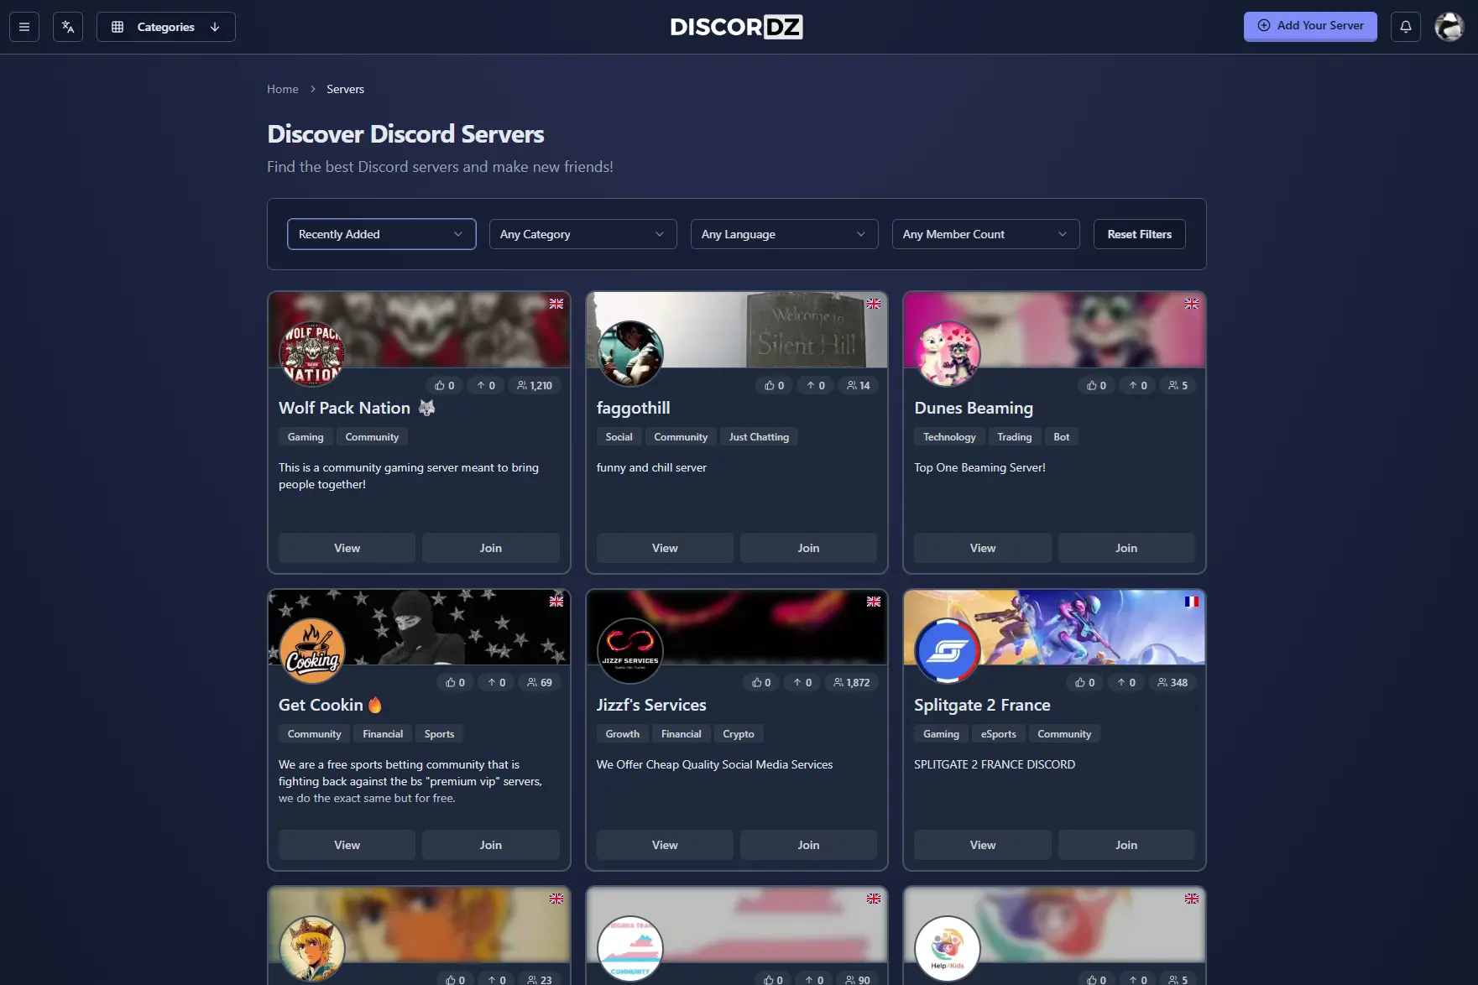This screenshot has height=985, width=1478.
Task: View the Wolf Pack Nation server
Action: click(x=347, y=548)
